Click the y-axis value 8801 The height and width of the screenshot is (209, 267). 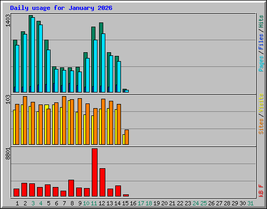(x=8, y=154)
